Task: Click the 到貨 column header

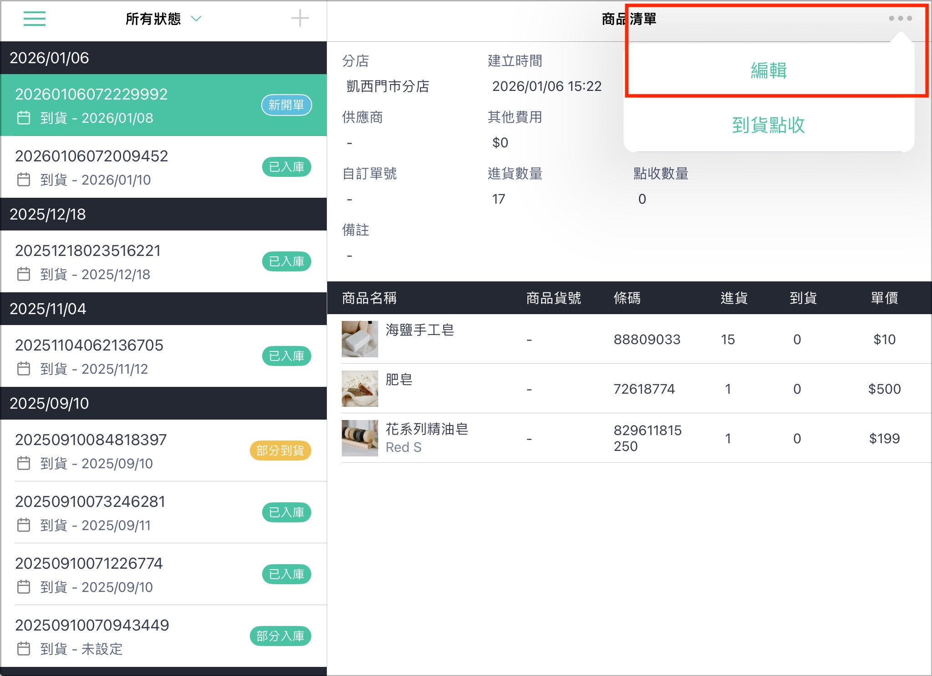Action: point(803,298)
